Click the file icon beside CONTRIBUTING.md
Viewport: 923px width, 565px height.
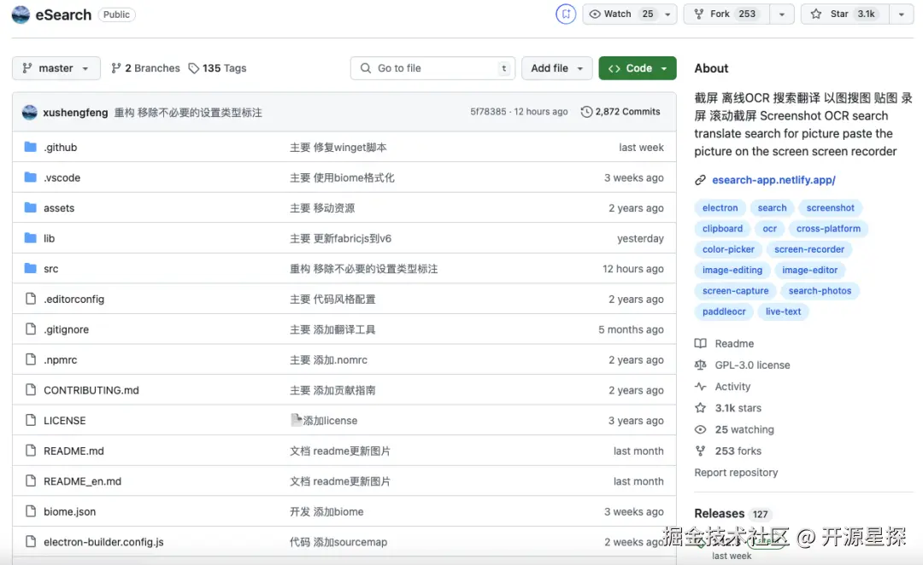tap(31, 390)
